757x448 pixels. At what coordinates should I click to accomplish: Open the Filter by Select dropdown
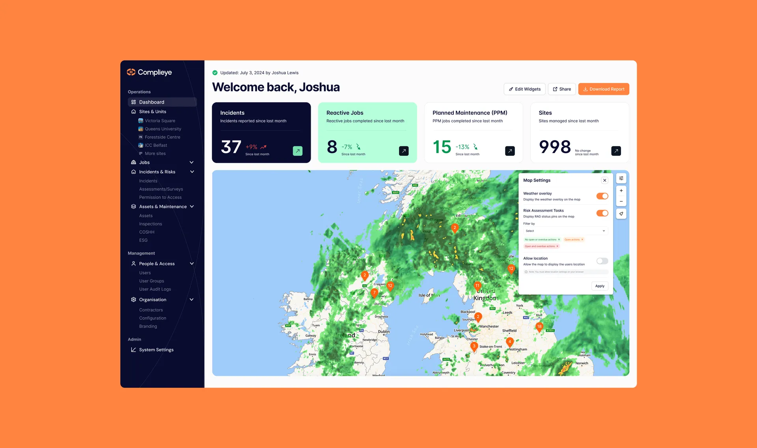pyautogui.click(x=565, y=231)
